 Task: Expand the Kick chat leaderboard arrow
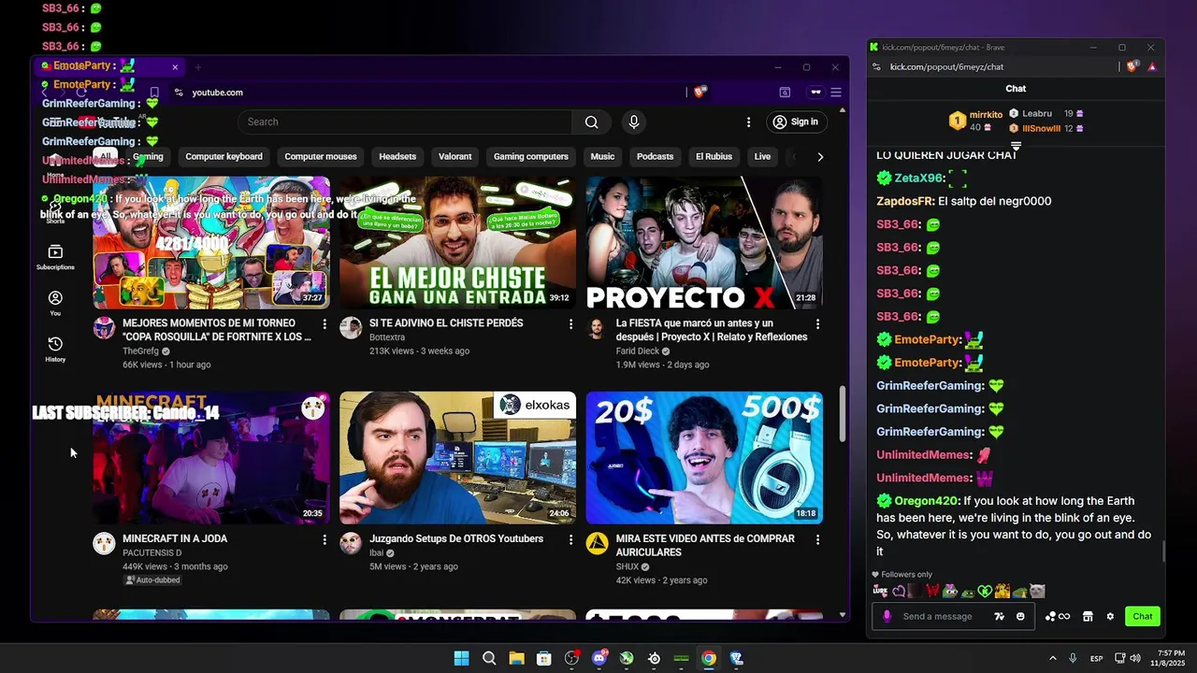coord(1016,146)
